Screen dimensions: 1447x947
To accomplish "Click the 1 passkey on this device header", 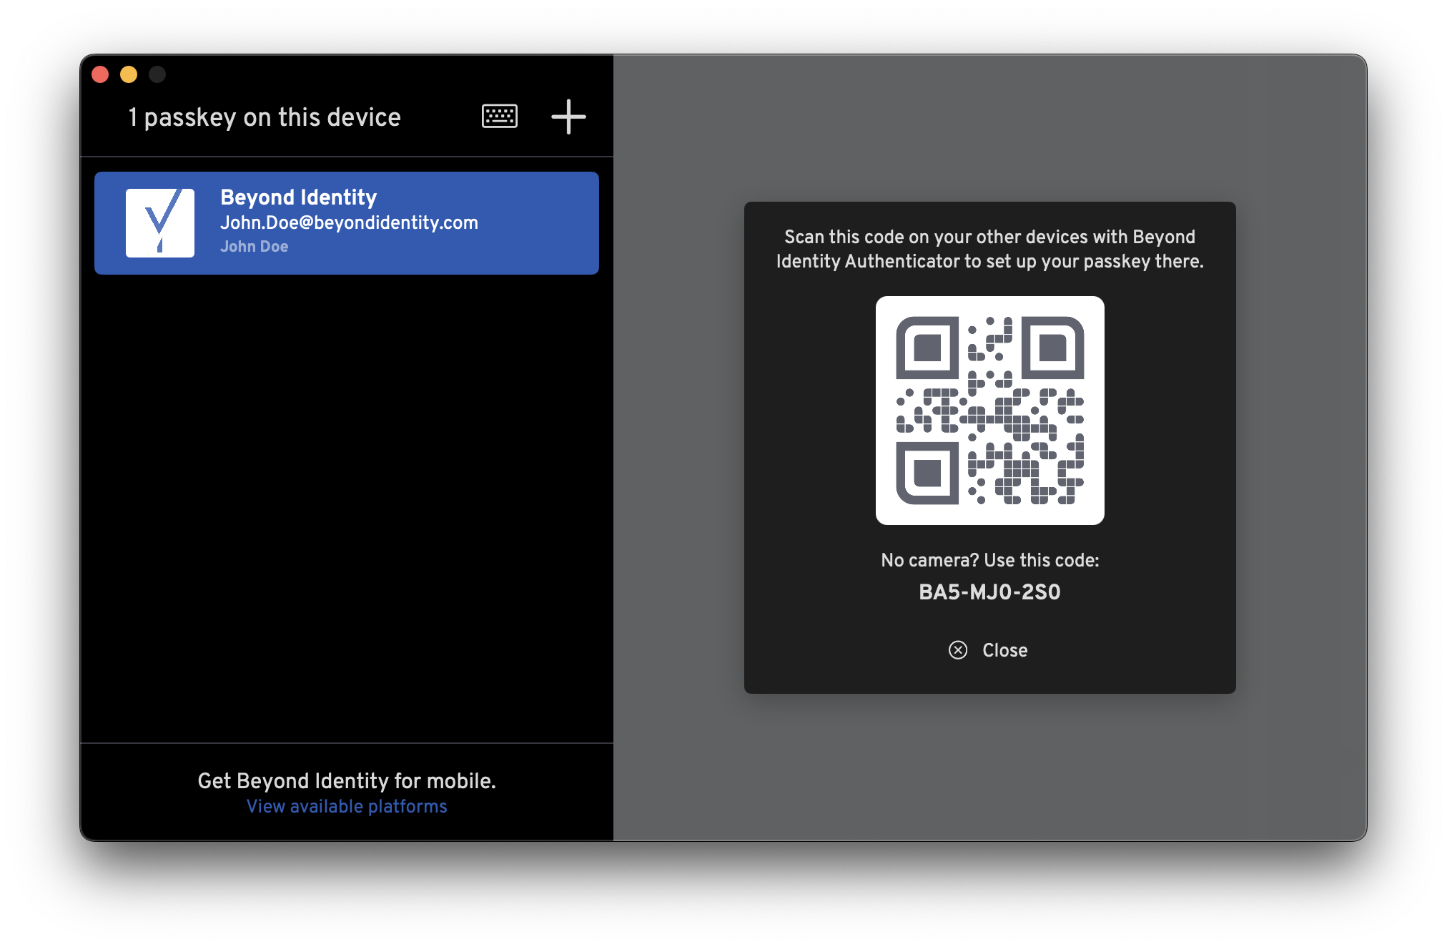I will (265, 117).
